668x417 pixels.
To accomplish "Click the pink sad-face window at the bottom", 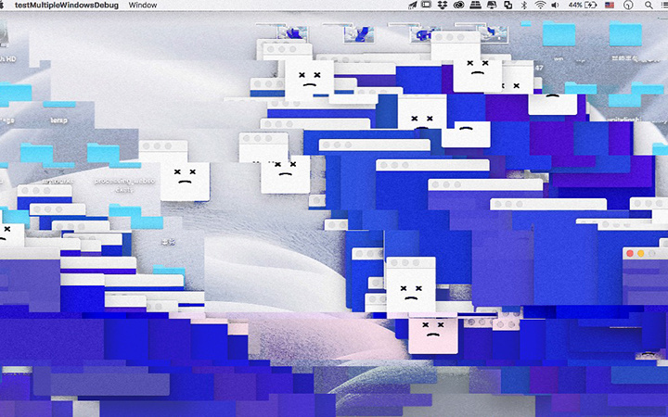I will (433, 335).
